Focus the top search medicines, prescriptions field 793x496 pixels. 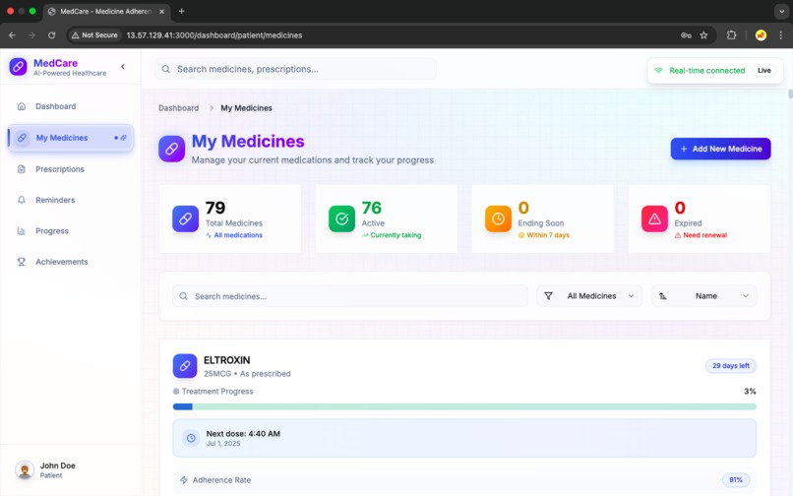(296, 69)
